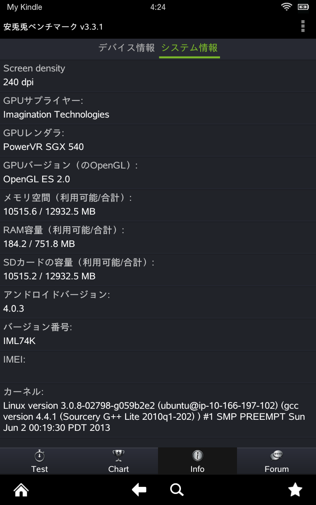
Task: Tap the RAM容量 row
Action: 158,237
